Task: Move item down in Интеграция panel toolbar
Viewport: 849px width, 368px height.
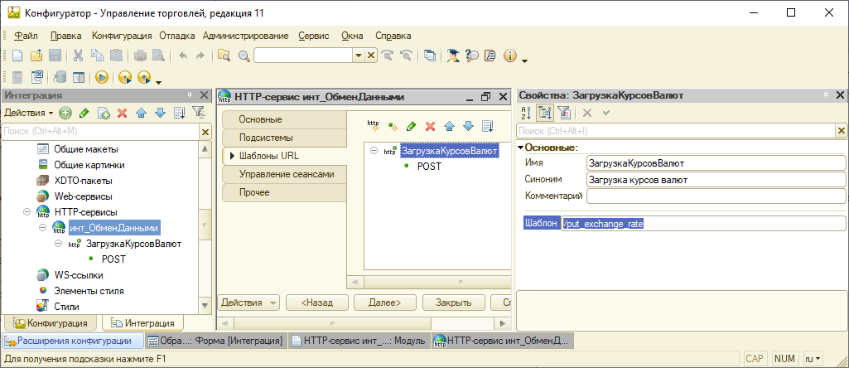Action: click(161, 113)
